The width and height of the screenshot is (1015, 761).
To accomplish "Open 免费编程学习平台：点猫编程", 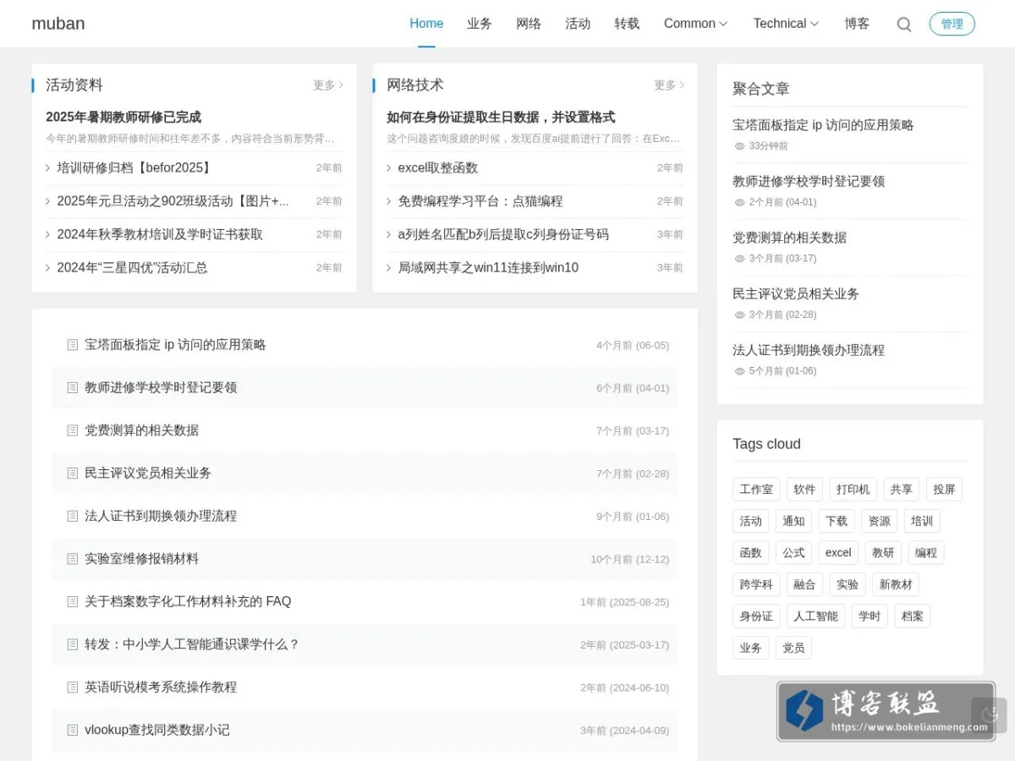I will point(480,201).
